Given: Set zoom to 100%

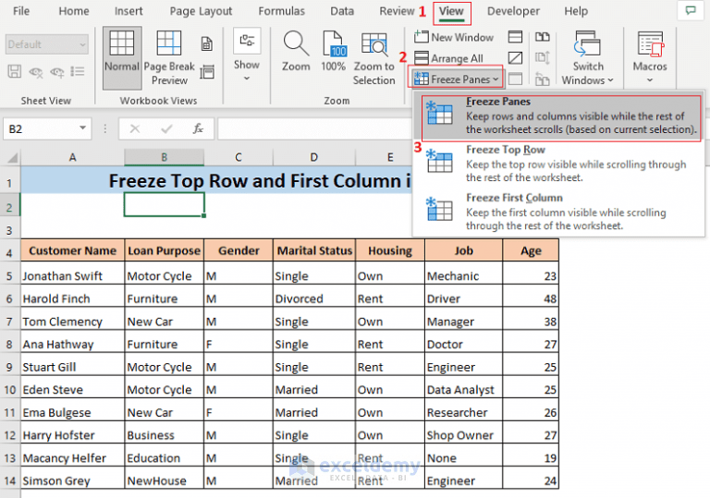Looking at the screenshot, I should point(333,51).
